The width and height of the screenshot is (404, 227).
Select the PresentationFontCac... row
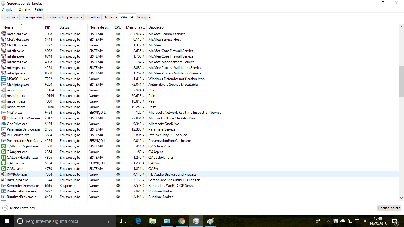tap(200, 141)
